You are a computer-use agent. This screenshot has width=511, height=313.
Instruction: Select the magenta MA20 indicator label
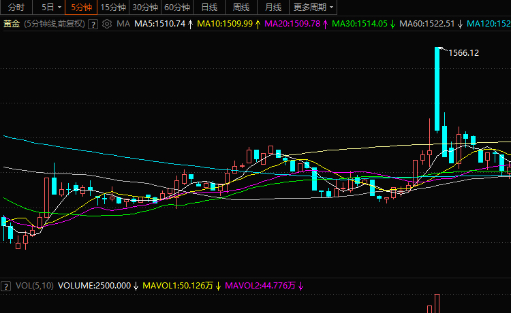[291, 24]
